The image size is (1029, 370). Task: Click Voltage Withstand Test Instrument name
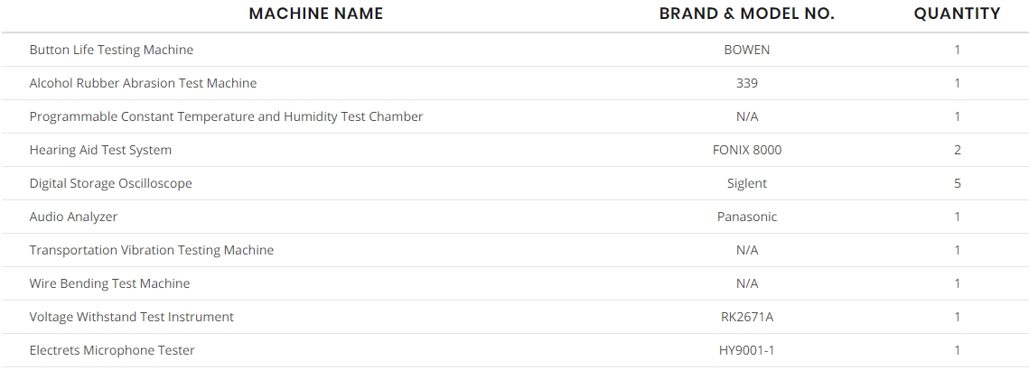point(131,317)
